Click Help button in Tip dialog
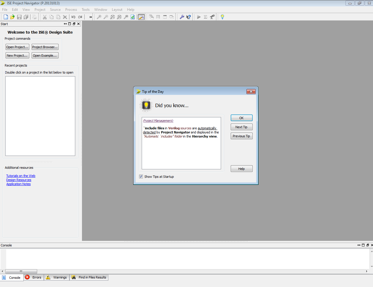Image resolution: width=373 pixels, height=287 pixels. click(242, 169)
